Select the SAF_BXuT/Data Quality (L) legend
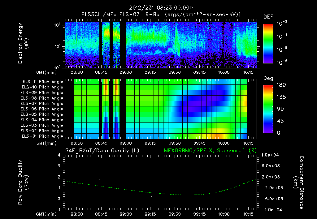Viewport: 317px width, 219px height. click(102, 151)
